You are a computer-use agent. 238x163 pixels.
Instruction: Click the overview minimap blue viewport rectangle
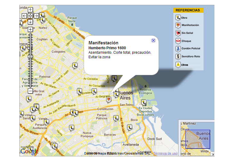(198, 139)
